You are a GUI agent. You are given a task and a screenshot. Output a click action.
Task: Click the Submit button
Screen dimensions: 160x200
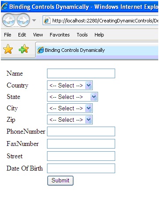(60, 181)
